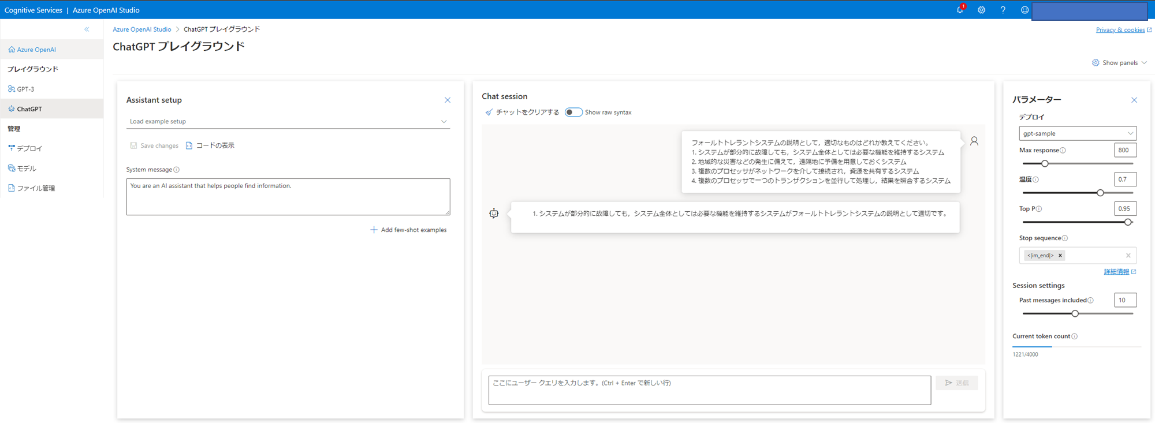The width and height of the screenshot is (1155, 423).
Task: Click info icon for Current token count
Action: 1075,336
